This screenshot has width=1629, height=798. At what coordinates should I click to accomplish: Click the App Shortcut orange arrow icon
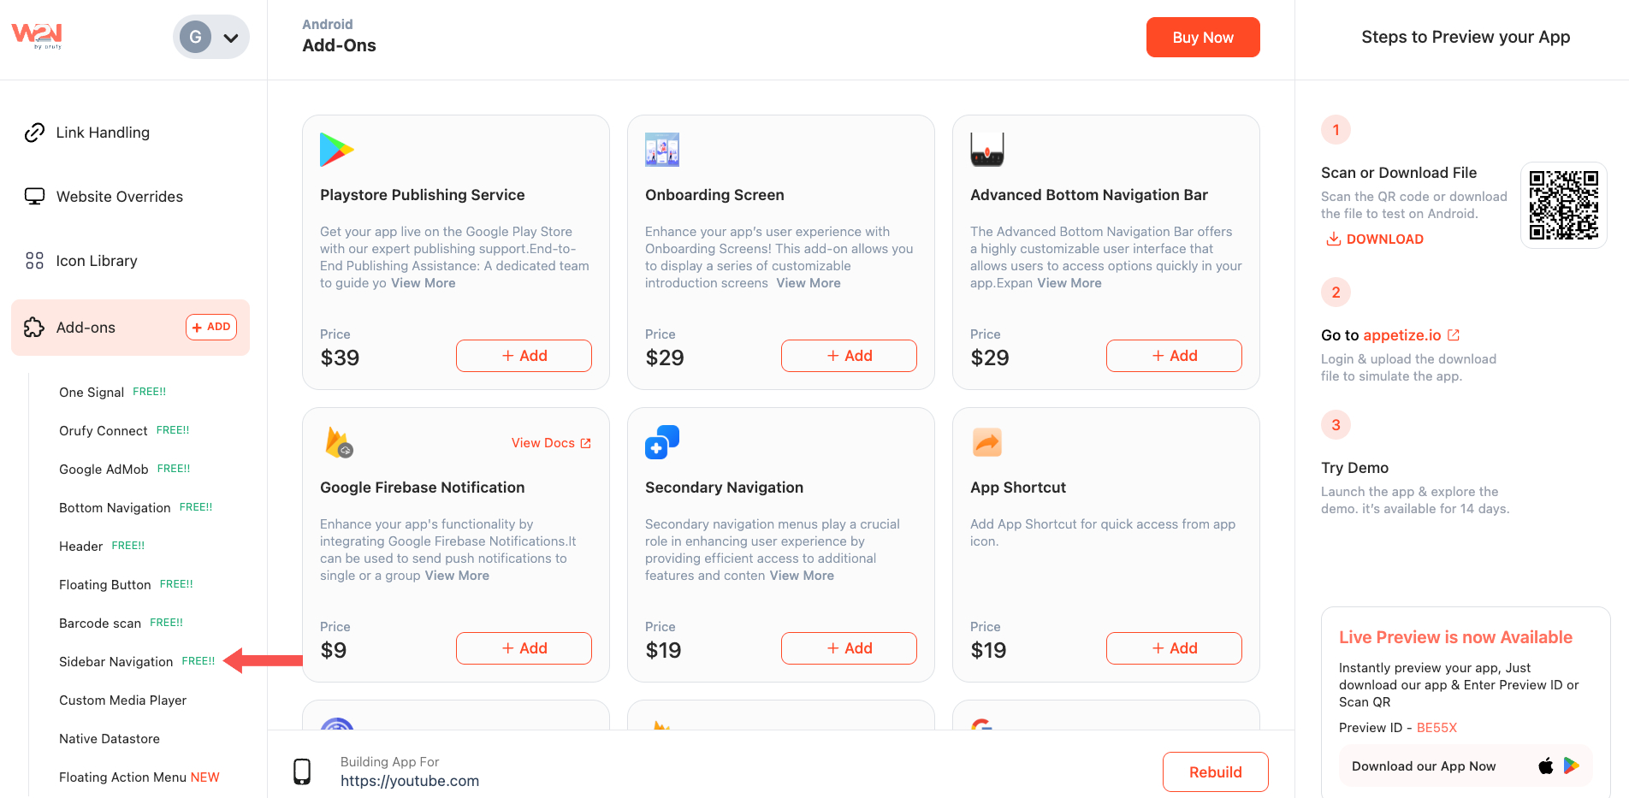coord(986,442)
